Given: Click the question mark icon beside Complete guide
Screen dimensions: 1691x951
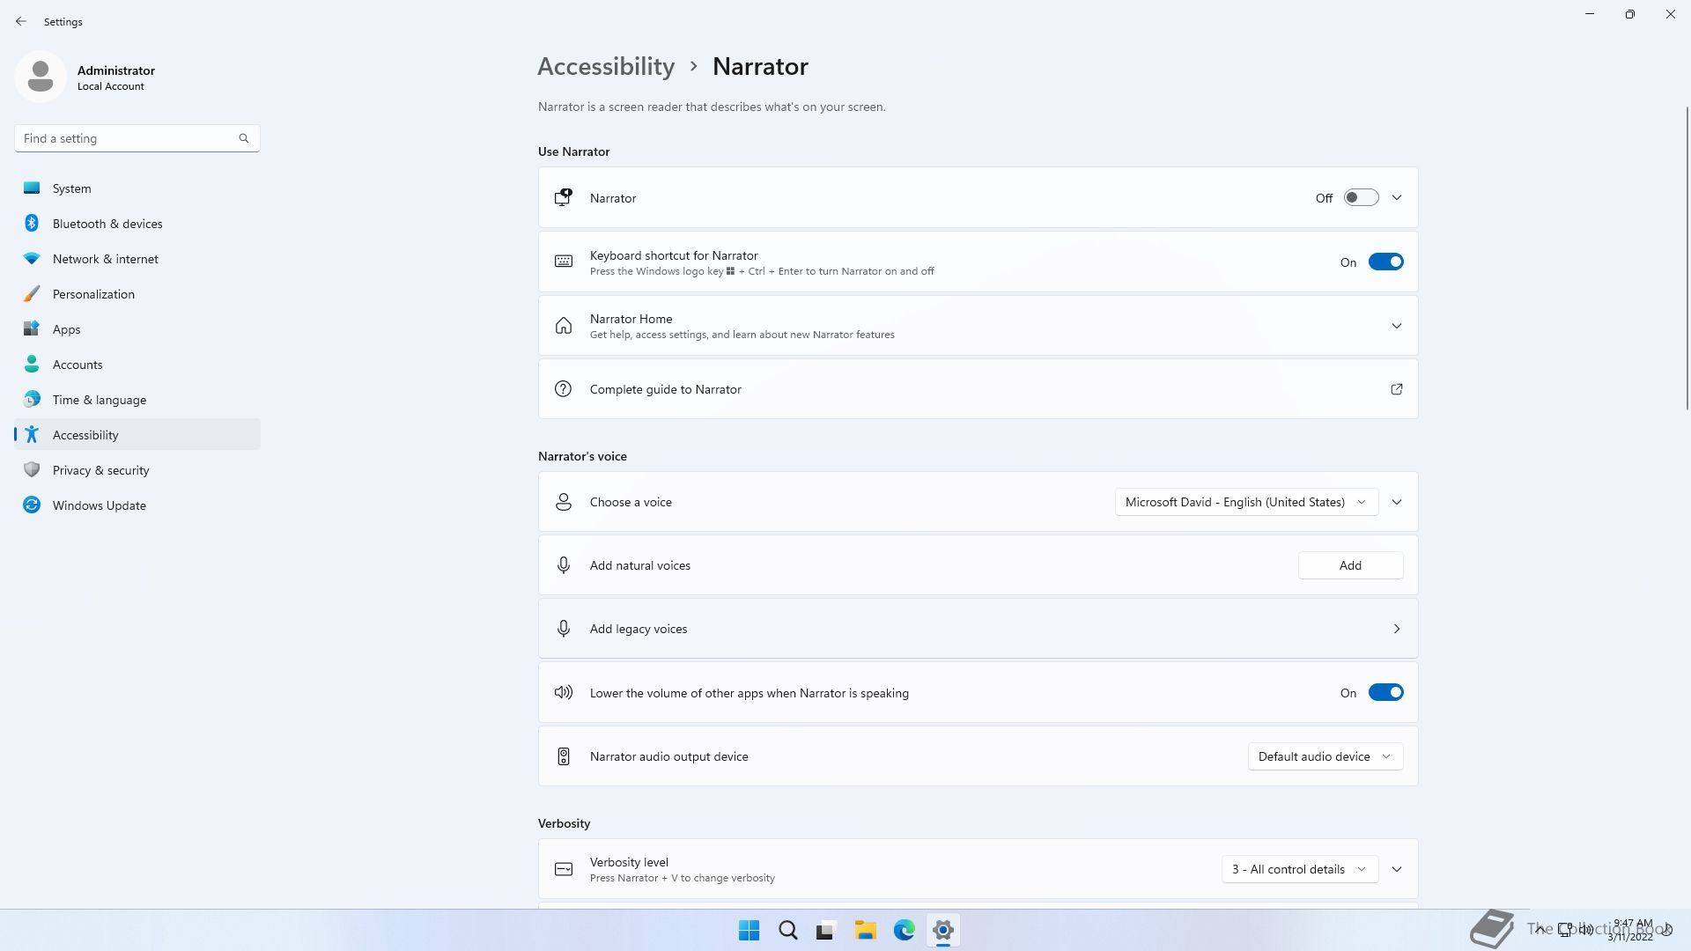Looking at the screenshot, I should [564, 389].
